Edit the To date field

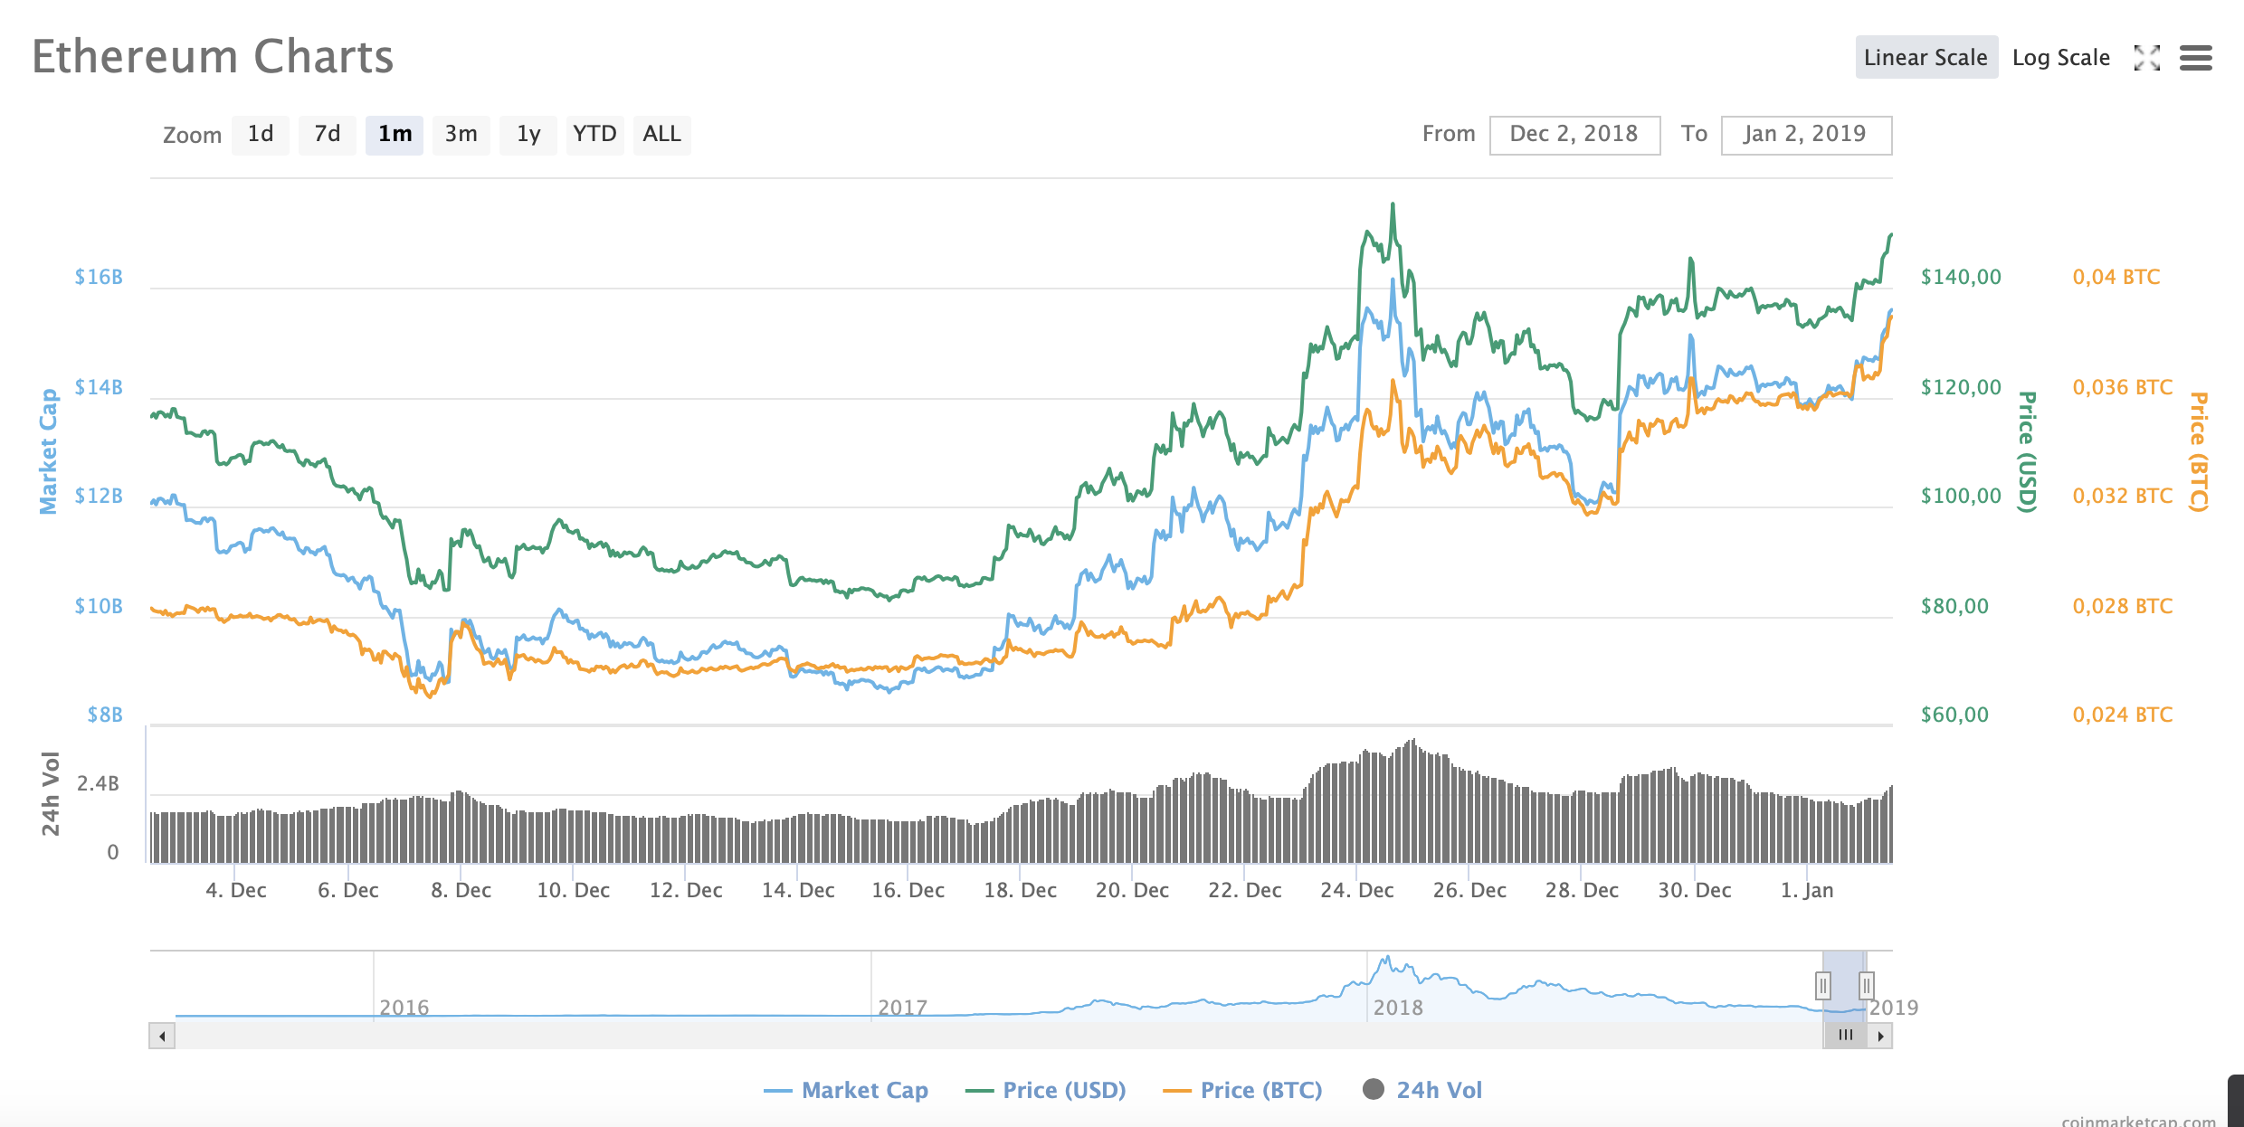coord(1806,135)
